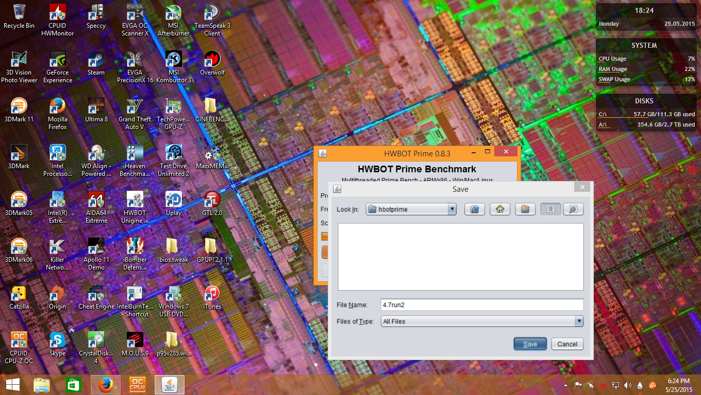Select the WD Align desktop icon
This screenshot has width=701, height=395.
96,160
